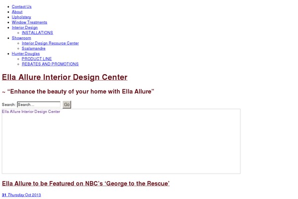
Task: Click the small Ella Allure image alt text
Action: point(31,111)
